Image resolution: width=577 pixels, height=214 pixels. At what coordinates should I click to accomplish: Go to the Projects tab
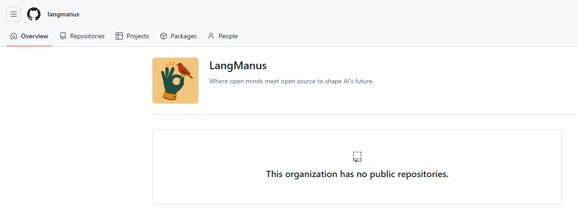click(138, 36)
